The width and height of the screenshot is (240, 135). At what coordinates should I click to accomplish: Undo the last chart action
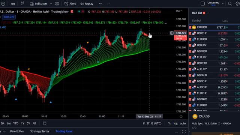click(x=100, y=4)
